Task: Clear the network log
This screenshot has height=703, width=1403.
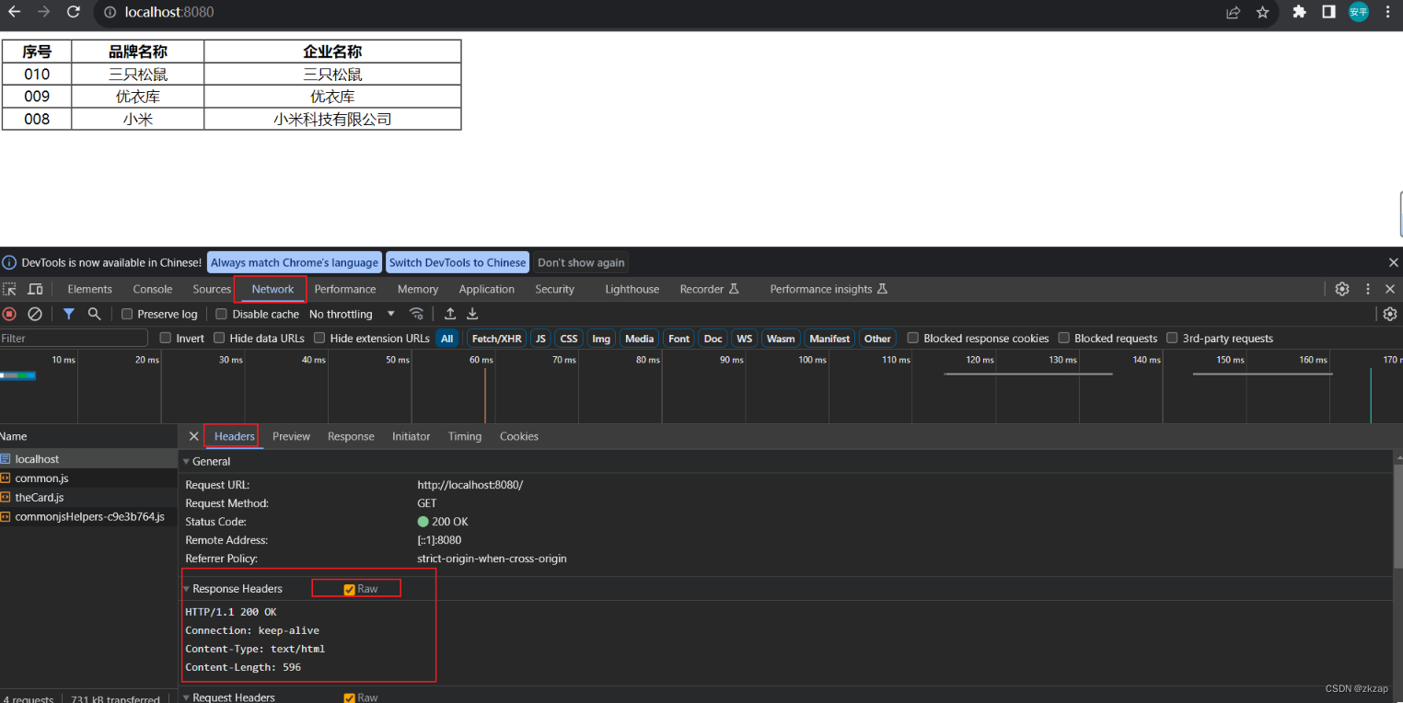Action: point(35,314)
